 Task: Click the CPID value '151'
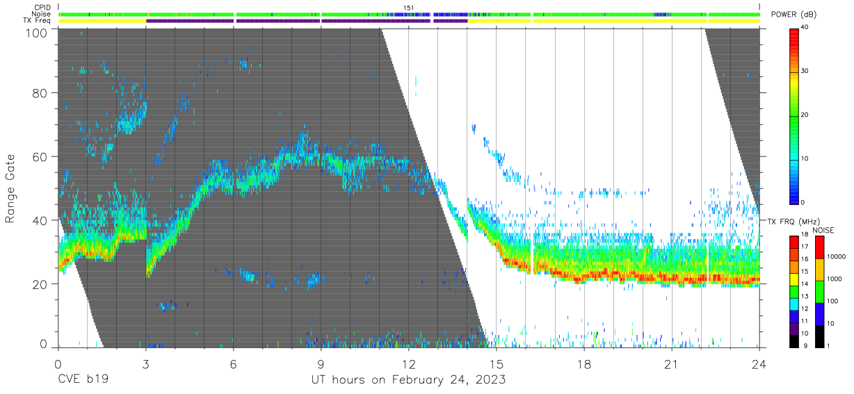409,8
